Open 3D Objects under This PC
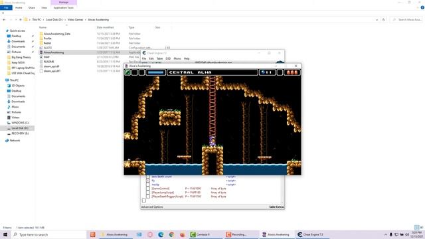The width and height of the screenshot is (425, 239). click(x=18, y=86)
